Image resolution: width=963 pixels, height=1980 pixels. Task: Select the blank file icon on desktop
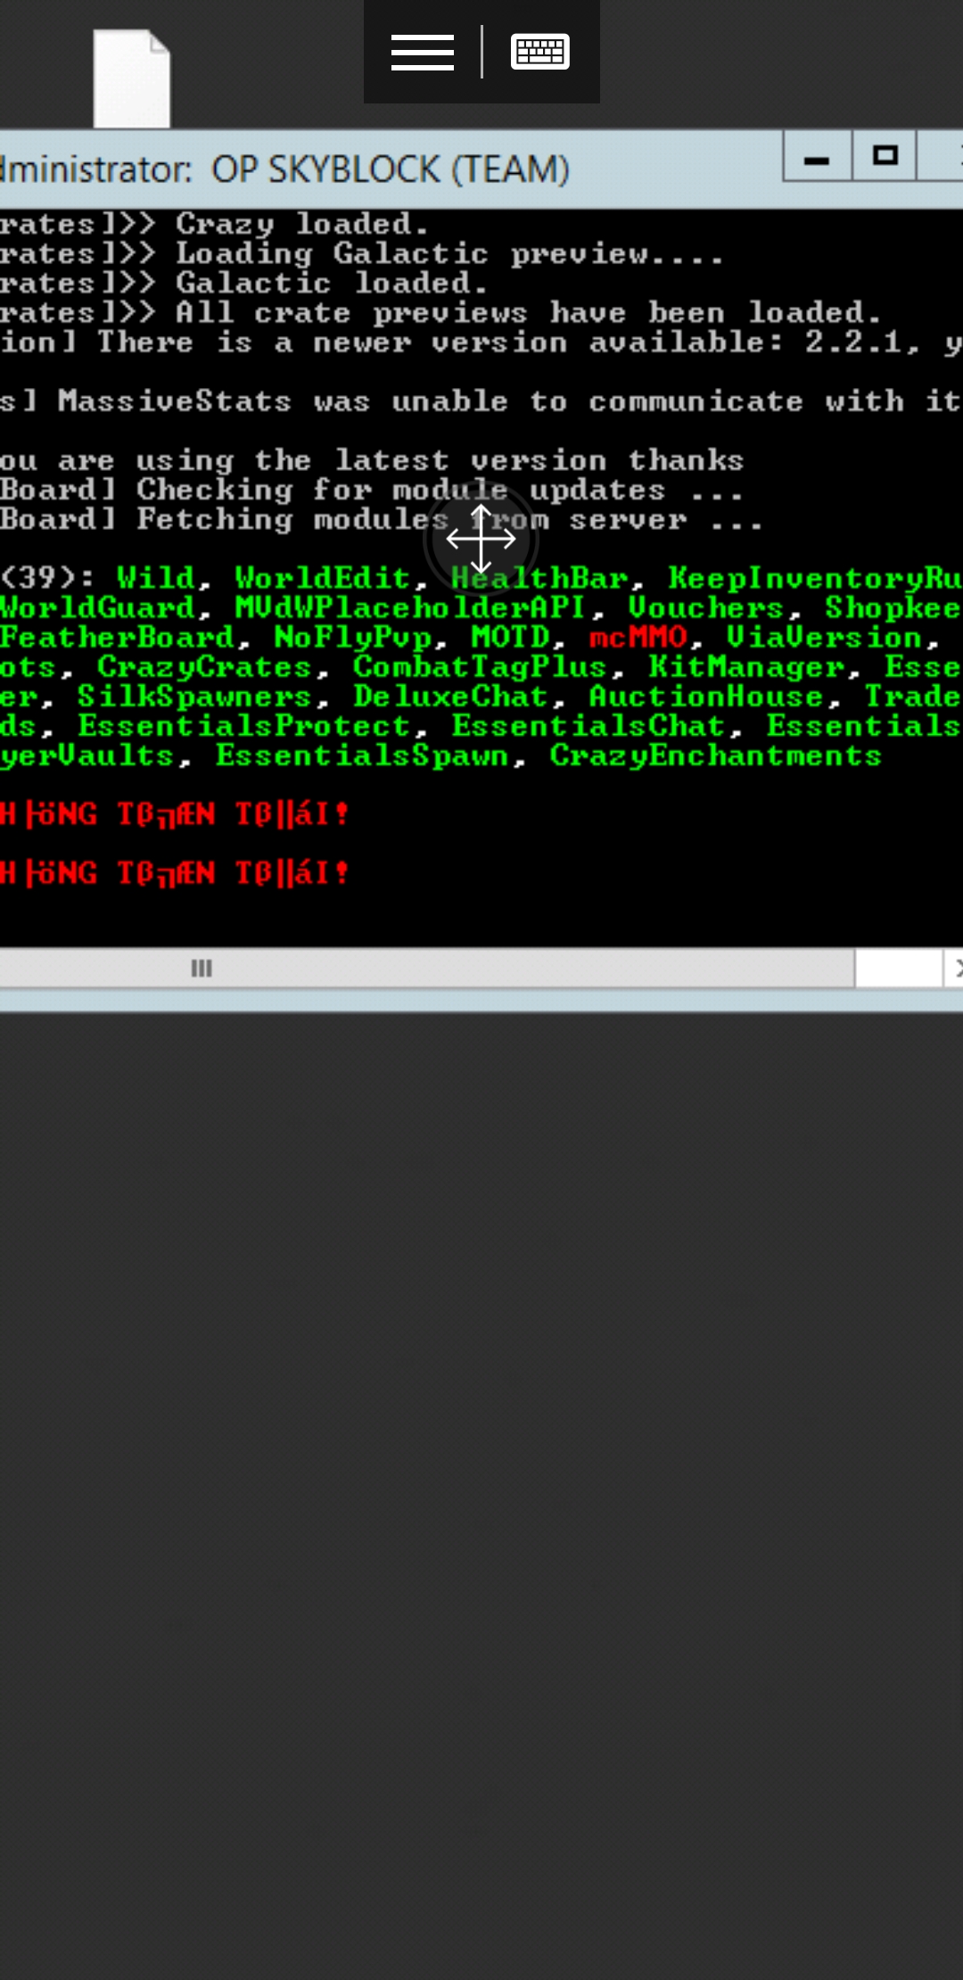[132, 78]
